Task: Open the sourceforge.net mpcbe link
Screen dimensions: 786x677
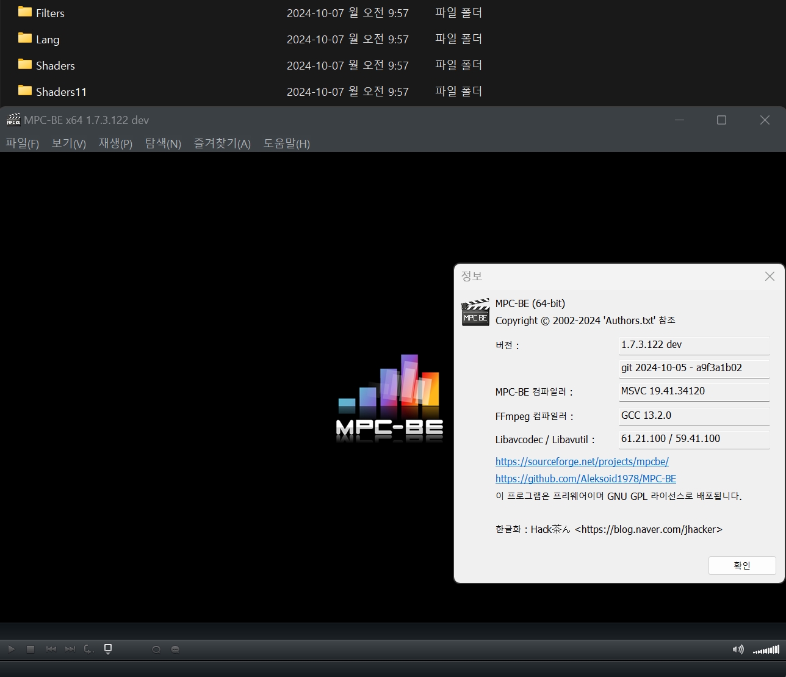Action: pyautogui.click(x=582, y=462)
